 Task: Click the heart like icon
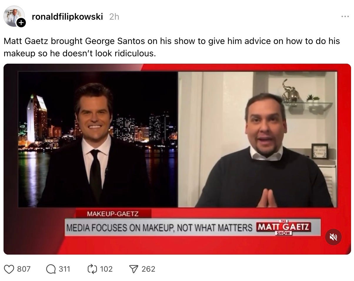pyautogui.click(x=9, y=269)
